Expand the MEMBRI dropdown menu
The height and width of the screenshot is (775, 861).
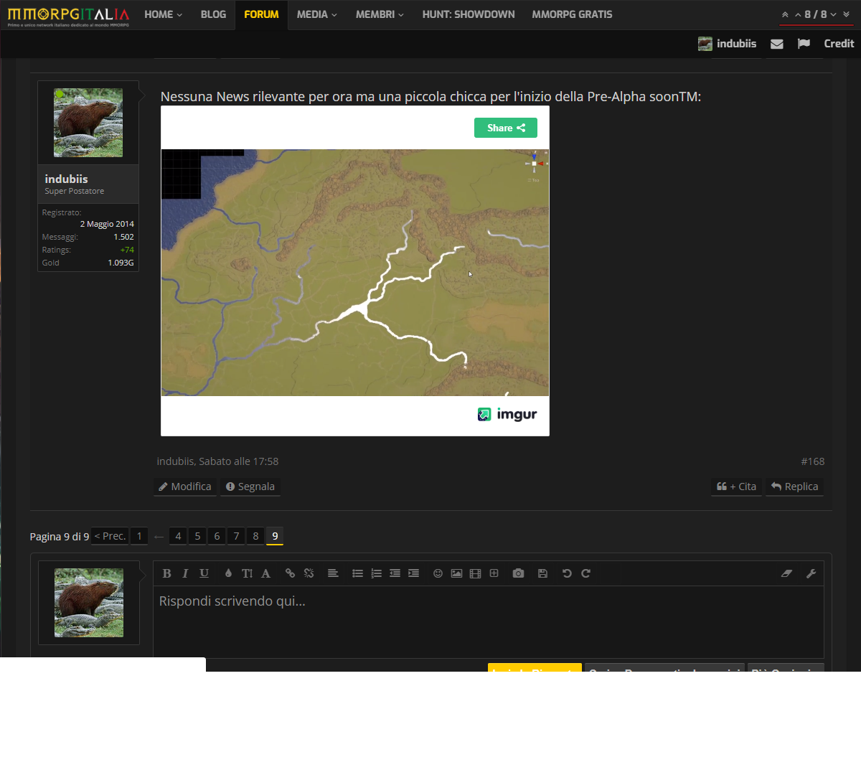[x=380, y=14]
